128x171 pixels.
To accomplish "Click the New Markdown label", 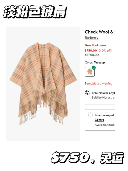I will pyautogui.click(x=95, y=45).
